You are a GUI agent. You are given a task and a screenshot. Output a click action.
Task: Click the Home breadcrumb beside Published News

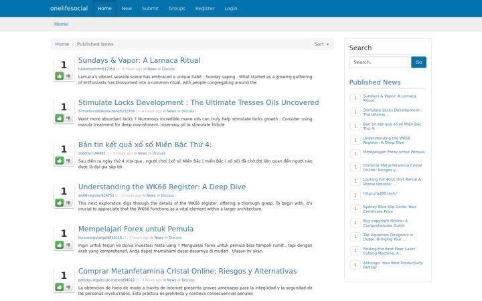(x=62, y=44)
